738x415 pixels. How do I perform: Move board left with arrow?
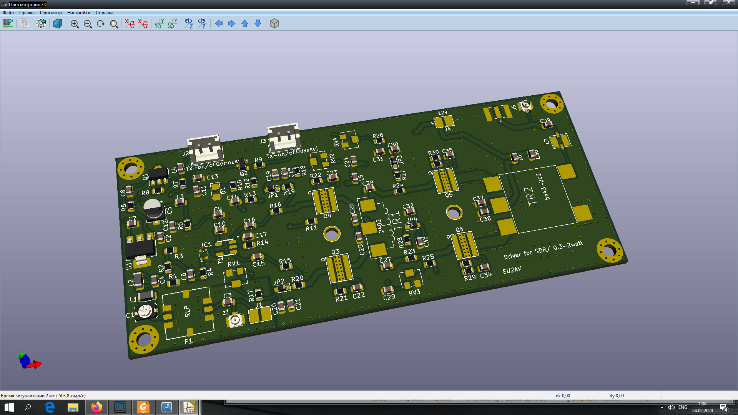(219, 23)
